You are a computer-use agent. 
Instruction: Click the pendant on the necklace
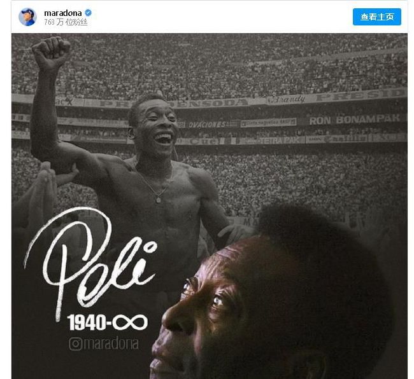point(158,200)
